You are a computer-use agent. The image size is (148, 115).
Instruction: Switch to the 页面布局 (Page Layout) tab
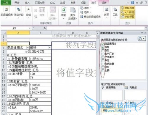[40, 3]
